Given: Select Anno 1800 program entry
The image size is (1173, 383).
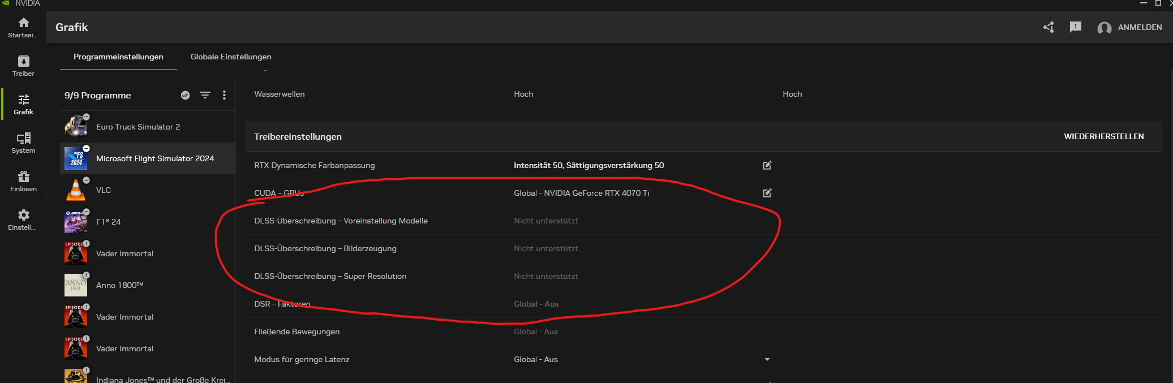Looking at the screenshot, I should 148,285.
